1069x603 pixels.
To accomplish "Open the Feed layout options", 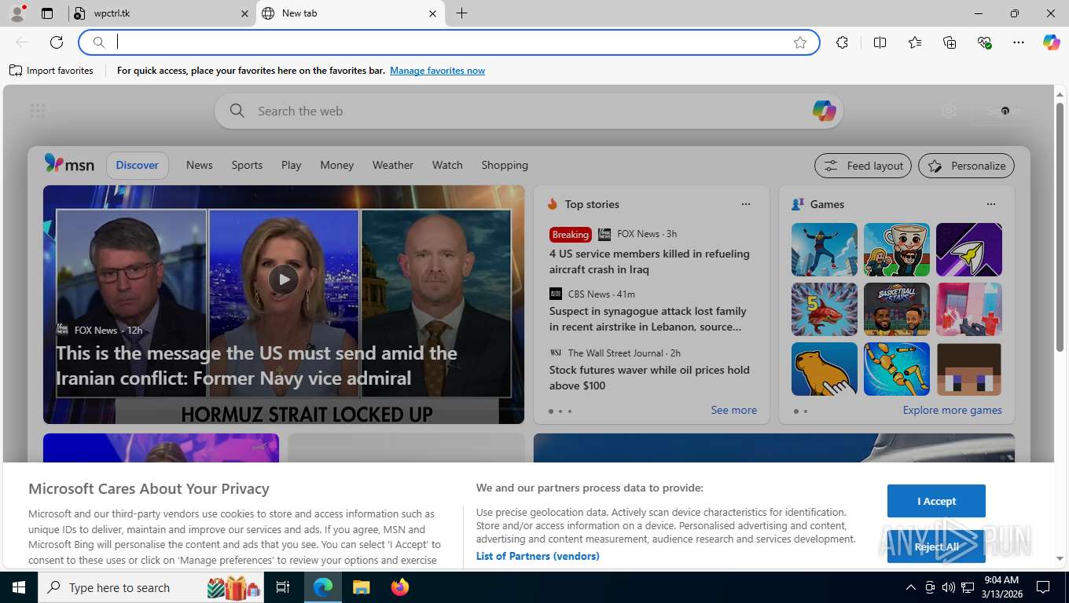I will (x=863, y=166).
